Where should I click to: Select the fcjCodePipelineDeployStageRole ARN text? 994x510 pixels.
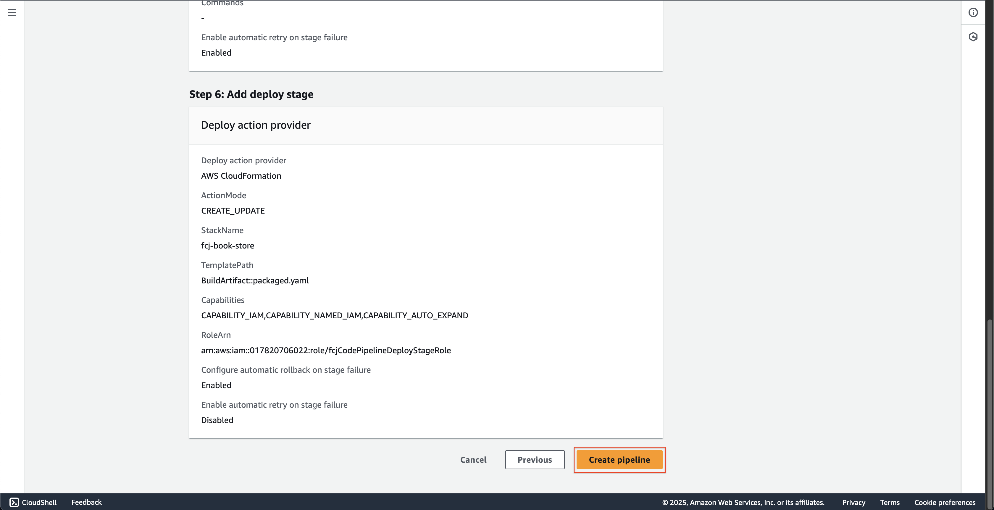326,350
